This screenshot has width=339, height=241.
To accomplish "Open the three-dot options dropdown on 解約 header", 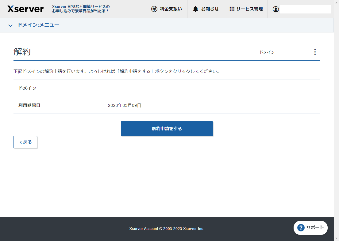I will (x=315, y=52).
